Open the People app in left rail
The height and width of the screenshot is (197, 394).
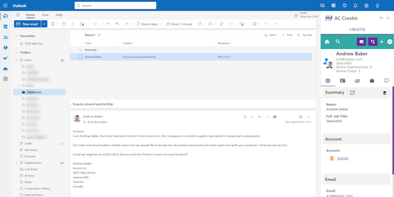pos(5,37)
